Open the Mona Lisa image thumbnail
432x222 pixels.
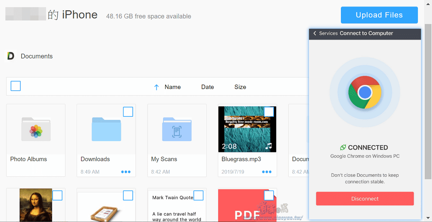(x=36, y=205)
